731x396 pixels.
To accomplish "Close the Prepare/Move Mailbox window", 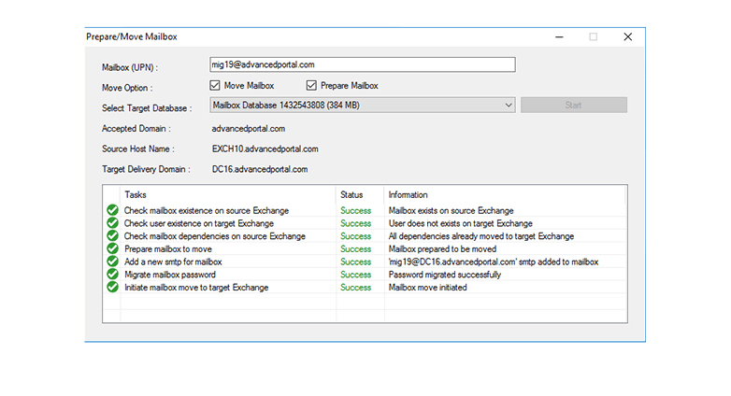I will coord(628,36).
